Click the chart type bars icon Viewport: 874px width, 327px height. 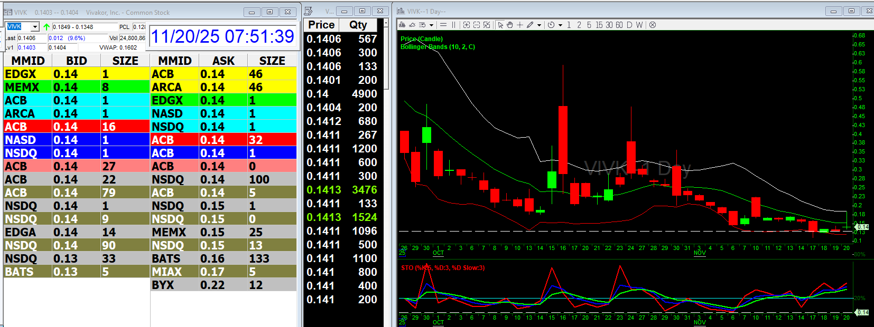tap(403, 25)
